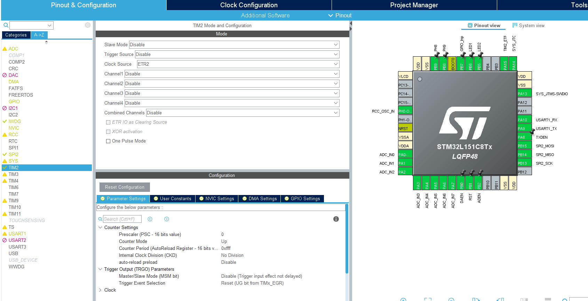Switch to Clock Configuration tab
This screenshot has width=588, height=301.
pos(249,5)
